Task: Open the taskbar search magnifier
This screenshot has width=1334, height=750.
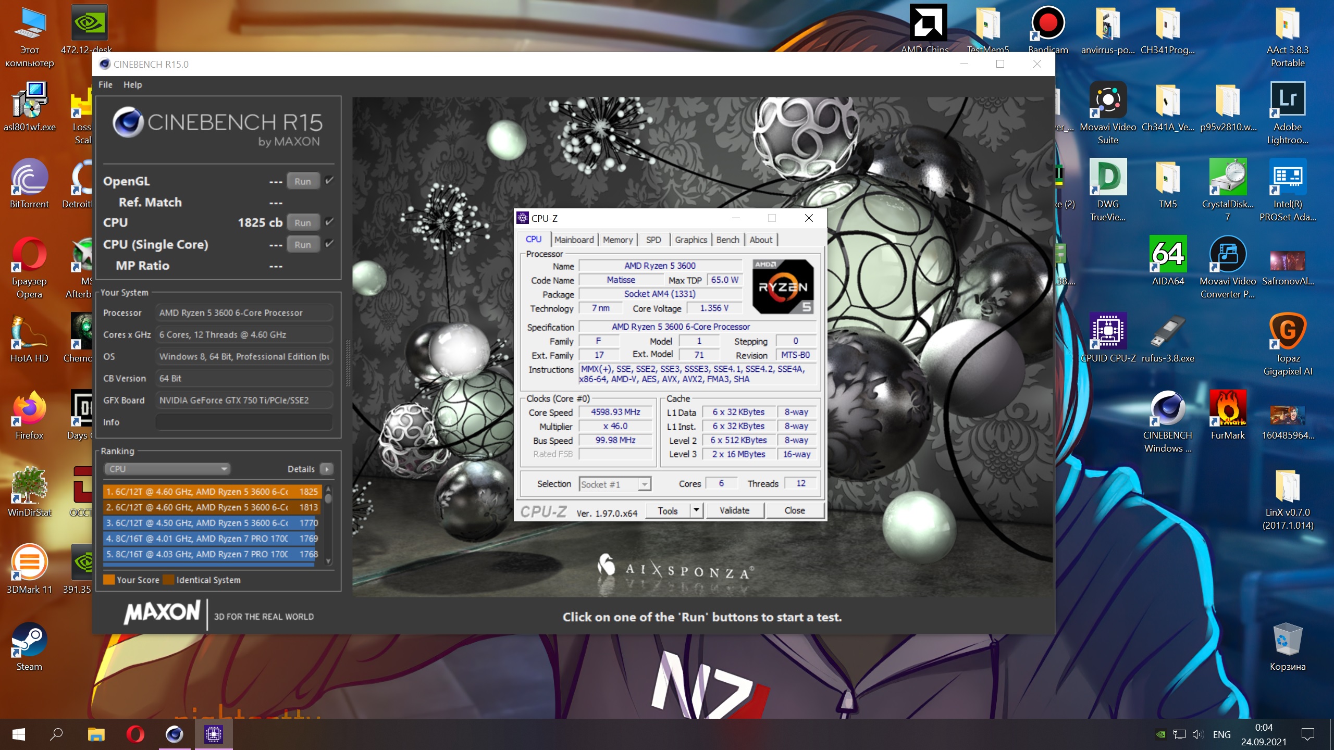Action: tap(56, 734)
